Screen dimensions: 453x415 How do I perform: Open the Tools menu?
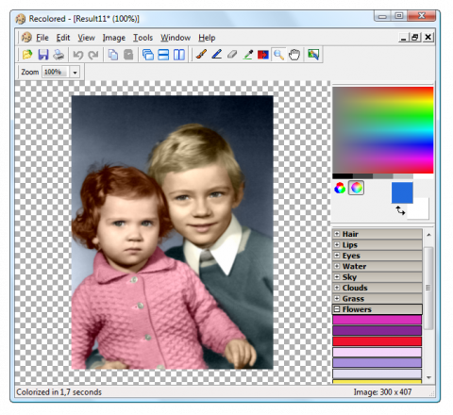pyautogui.click(x=143, y=38)
